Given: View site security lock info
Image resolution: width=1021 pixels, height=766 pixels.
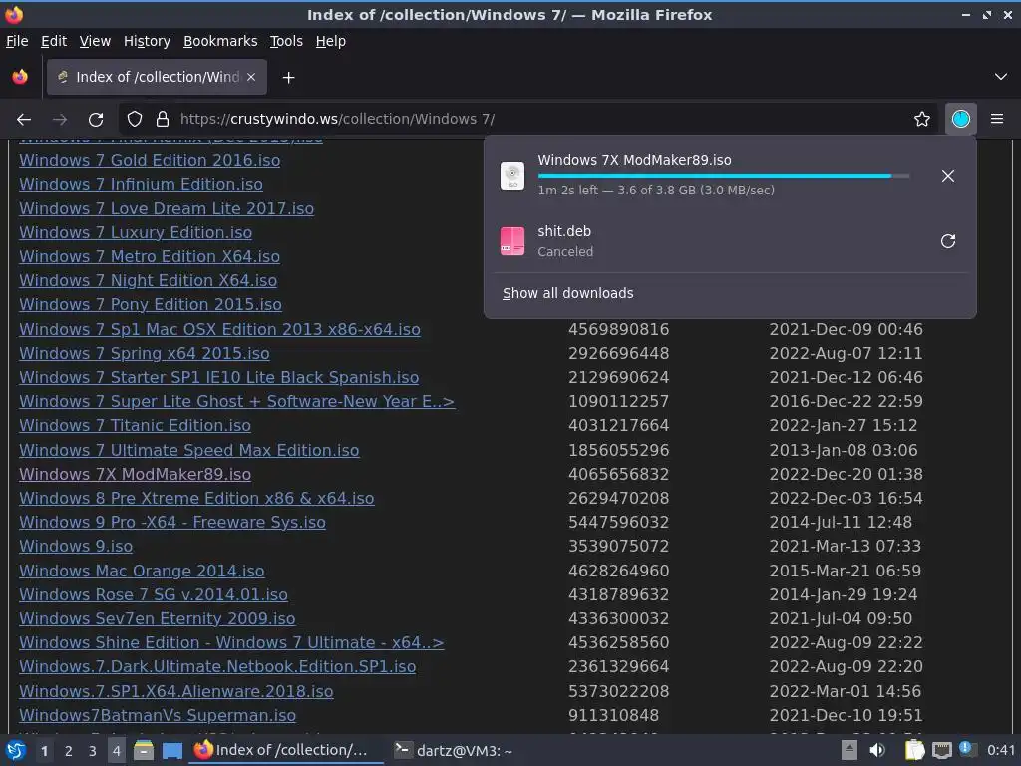Looking at the screenshot, I should 163,119.
